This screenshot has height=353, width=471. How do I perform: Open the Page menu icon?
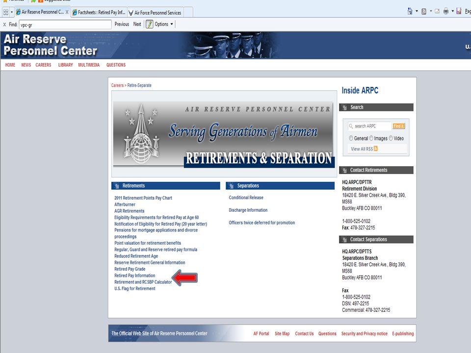[459, 11]
